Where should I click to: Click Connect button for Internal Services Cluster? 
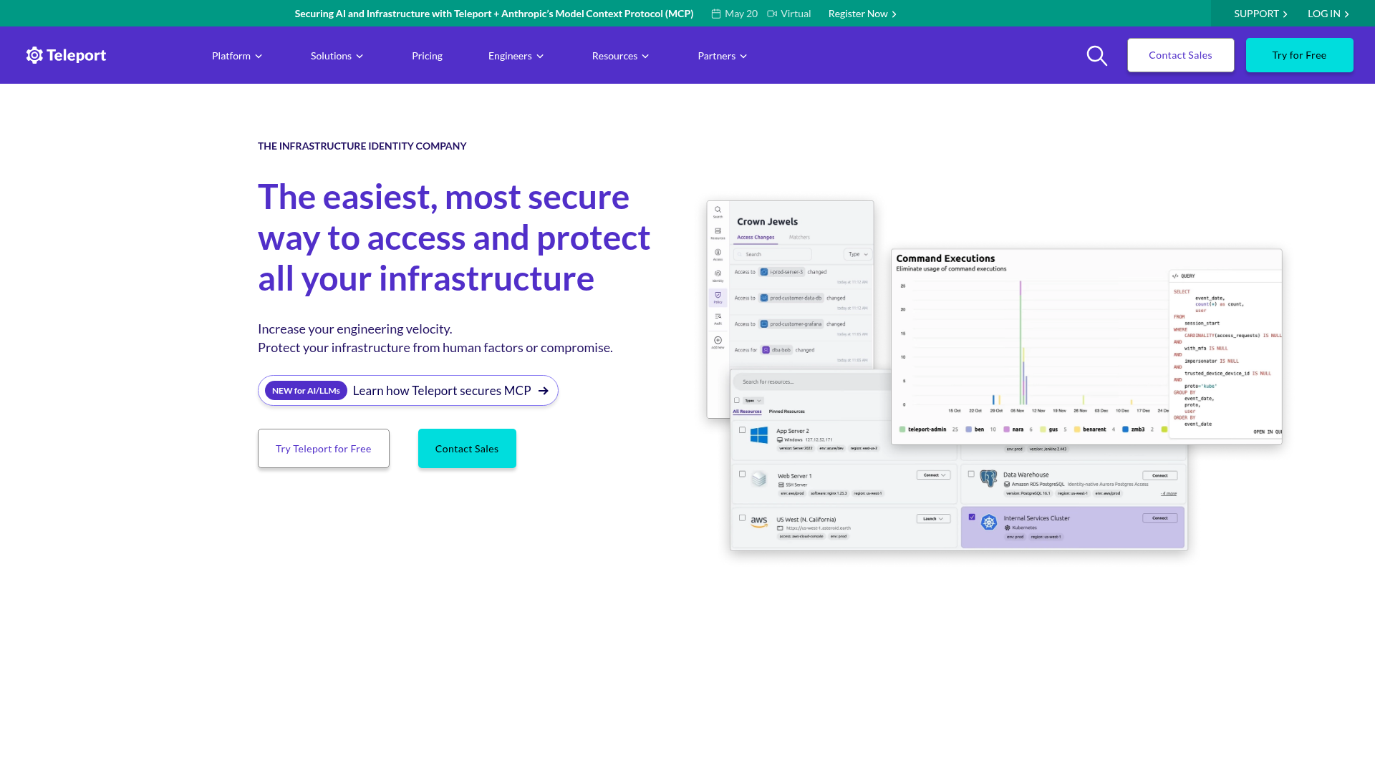tap(1160, 518)
